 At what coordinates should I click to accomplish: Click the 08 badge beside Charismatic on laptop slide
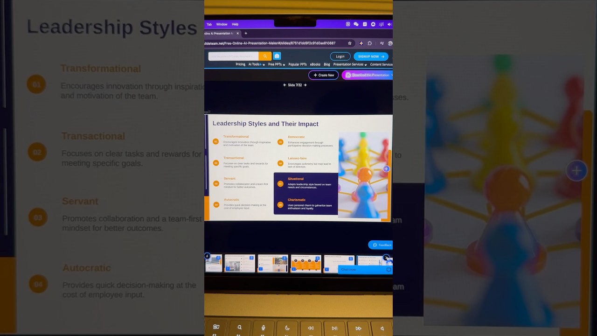pos(280,205)
